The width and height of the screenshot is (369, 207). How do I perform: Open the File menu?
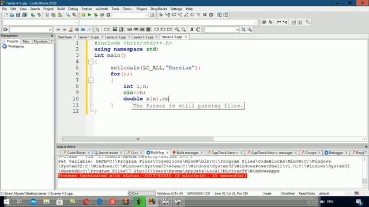pyautogui.click(x=5, y=9)
